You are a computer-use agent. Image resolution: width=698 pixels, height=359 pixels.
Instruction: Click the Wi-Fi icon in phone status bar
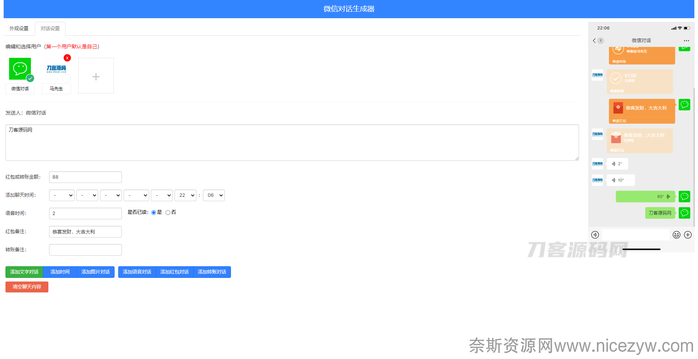[x=680, y=28]
